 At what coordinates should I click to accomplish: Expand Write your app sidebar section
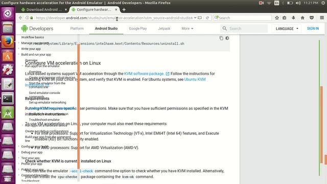tap(31, 49)
